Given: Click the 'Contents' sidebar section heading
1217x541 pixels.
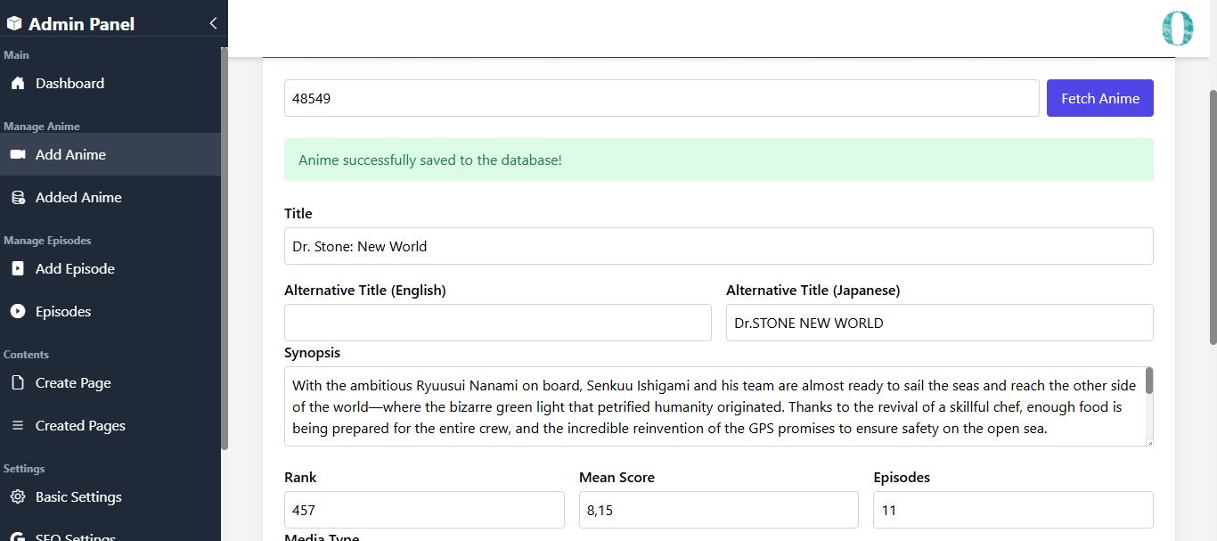Looking at the screenshot, I should tap(26, 355).
